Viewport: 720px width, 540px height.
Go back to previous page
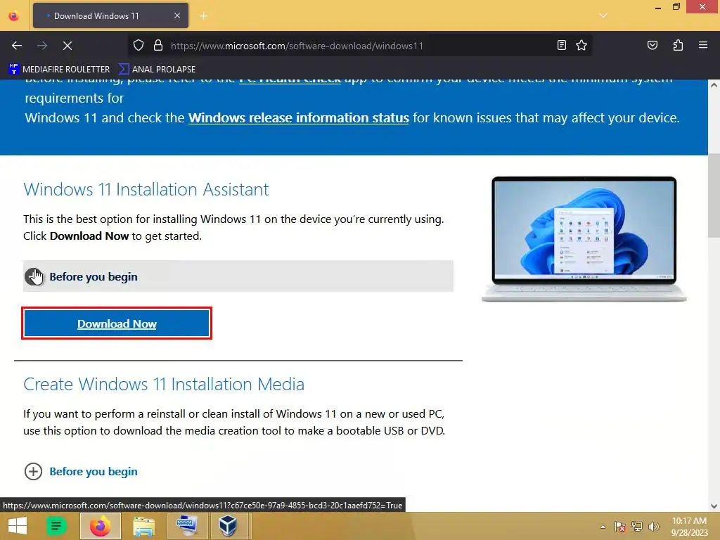coord(17,46)
